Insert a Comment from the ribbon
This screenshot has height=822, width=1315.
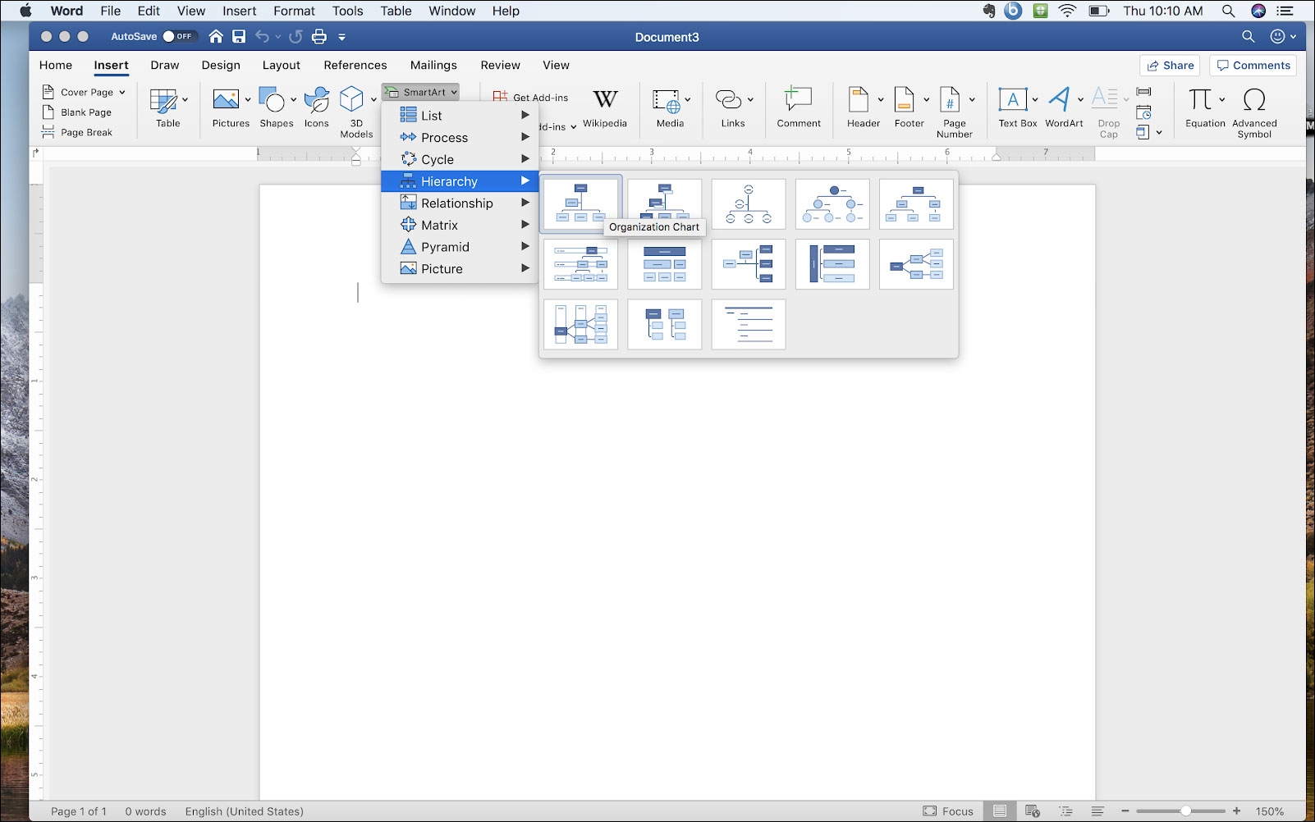tap(798, 107)
